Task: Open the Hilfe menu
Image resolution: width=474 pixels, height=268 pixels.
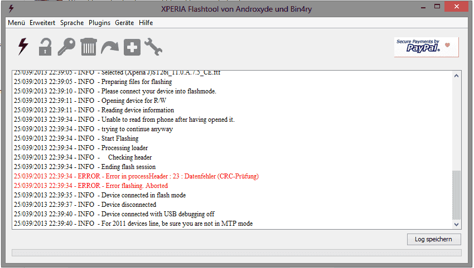Action: (146, 23)
